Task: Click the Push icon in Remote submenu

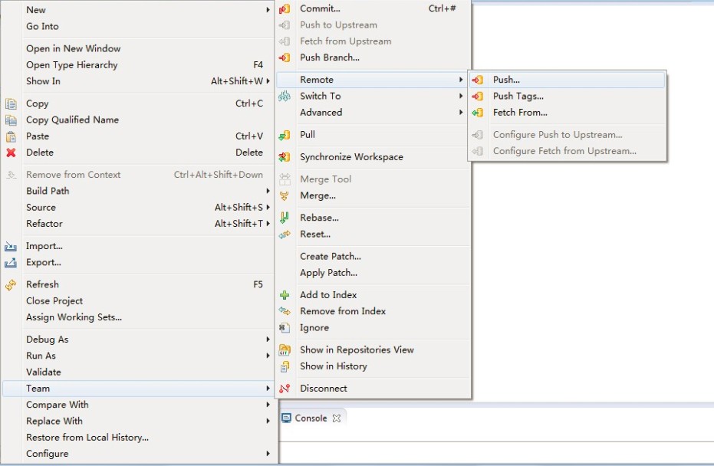Action: 477,80
